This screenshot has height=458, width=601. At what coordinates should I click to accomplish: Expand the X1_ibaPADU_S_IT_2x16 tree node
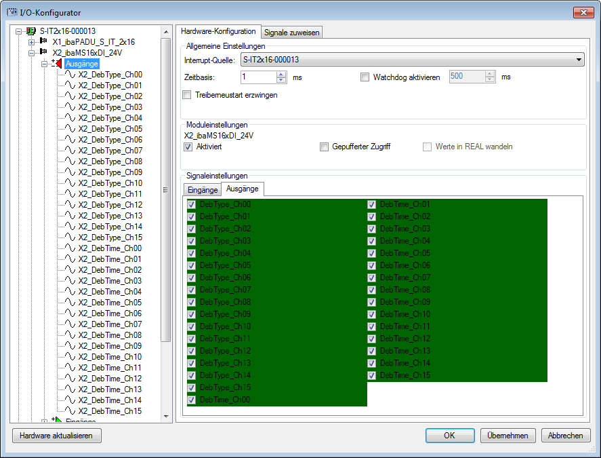coord(31,42)
